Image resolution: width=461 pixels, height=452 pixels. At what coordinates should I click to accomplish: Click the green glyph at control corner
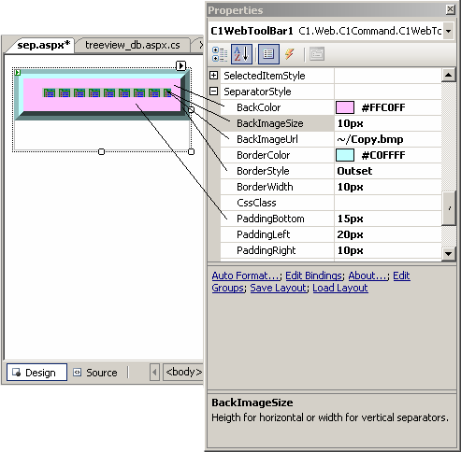[x=18, y=72]
